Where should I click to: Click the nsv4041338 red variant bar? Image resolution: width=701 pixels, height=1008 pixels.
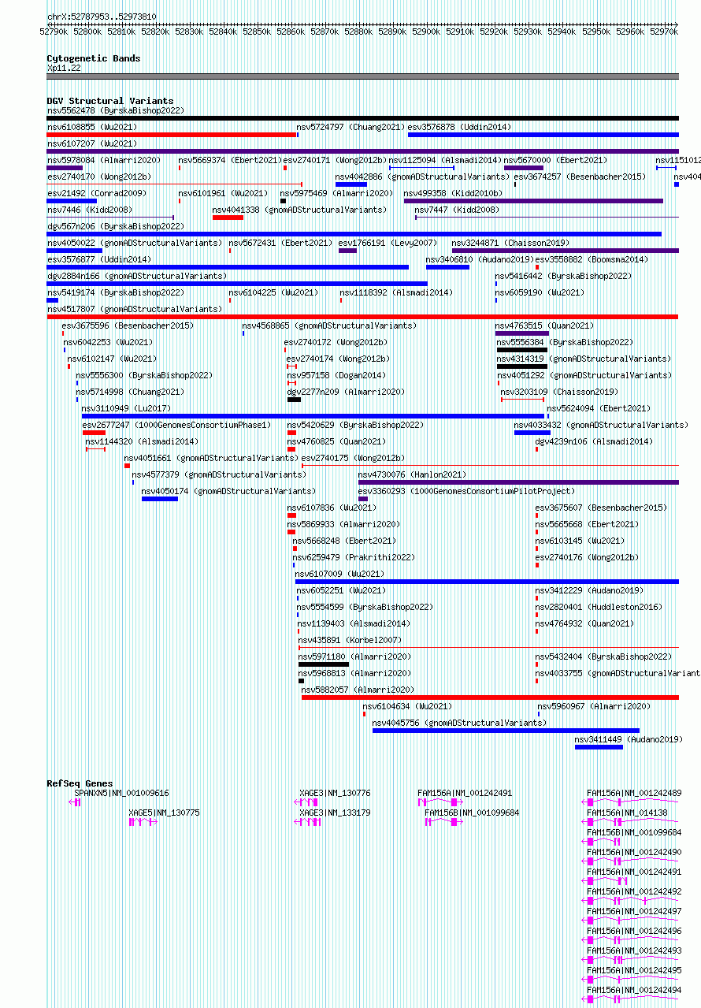click(228, 218)
